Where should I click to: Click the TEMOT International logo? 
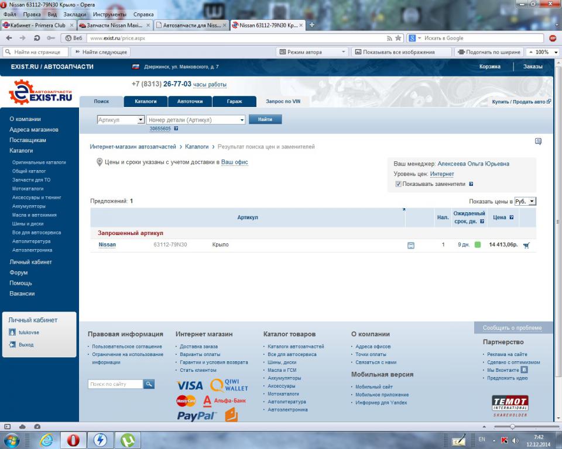tap(510, 406)
